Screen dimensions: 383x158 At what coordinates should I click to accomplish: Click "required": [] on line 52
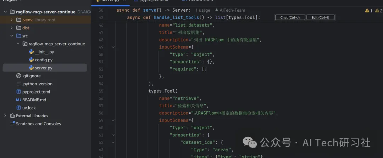[188, 69]
